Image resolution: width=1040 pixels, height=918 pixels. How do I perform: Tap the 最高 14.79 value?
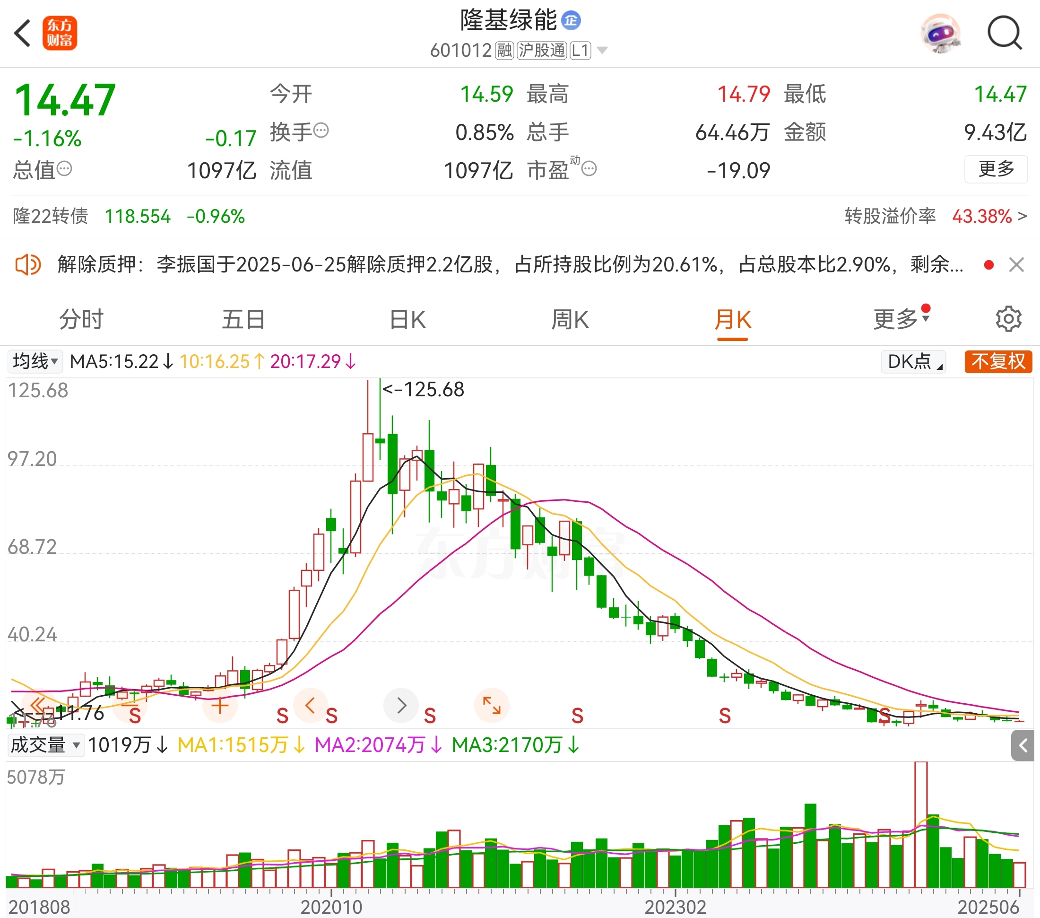click(744, 94)
